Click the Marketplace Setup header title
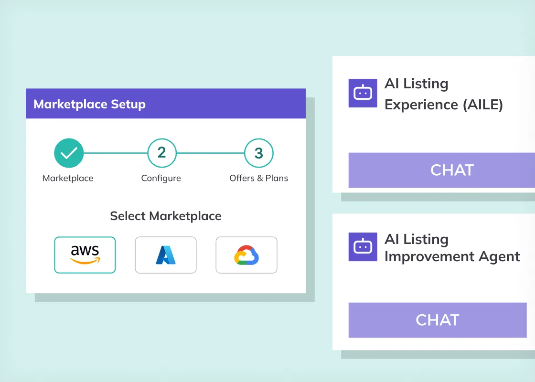The width and height of the screenshot is (535, 382). [89, 104]
